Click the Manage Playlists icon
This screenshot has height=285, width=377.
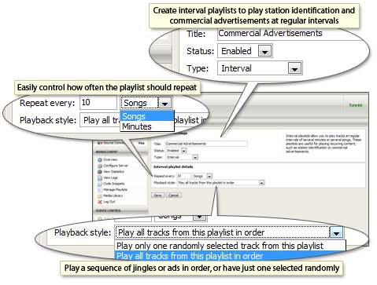pyautogui.click(x=100, y=190)
